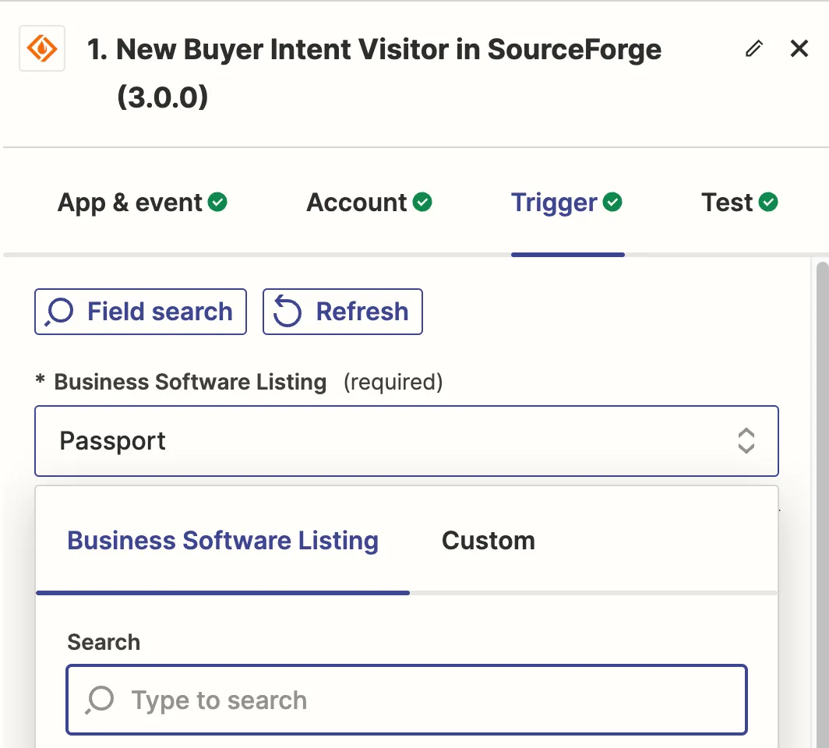Select the Trigger tab
Image resolution: width=829 pixels, height=748 pixels.
click(x=566, y=203)
